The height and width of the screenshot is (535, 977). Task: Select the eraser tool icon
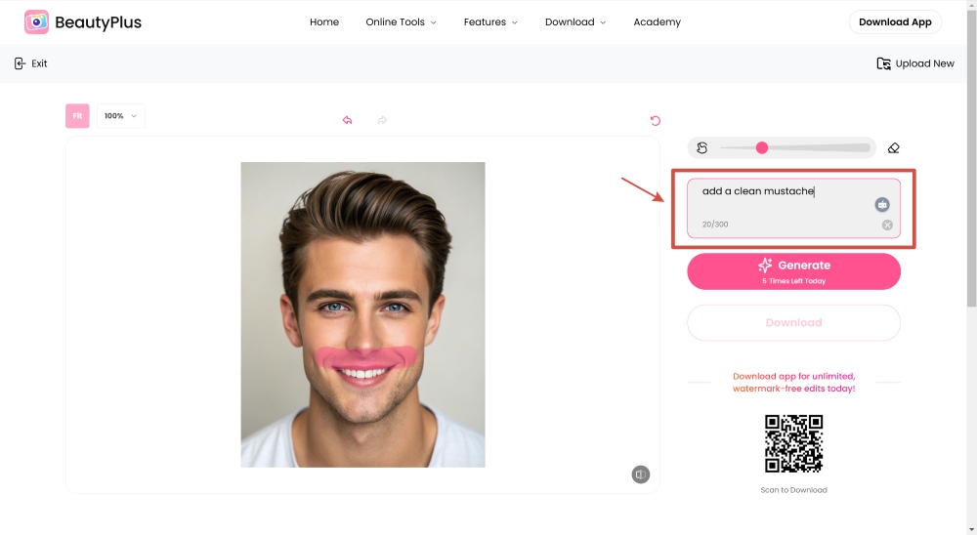[x=894, y=148]
